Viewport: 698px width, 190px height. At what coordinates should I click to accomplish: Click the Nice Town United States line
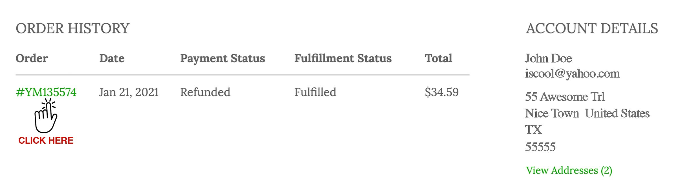(587, 113)
